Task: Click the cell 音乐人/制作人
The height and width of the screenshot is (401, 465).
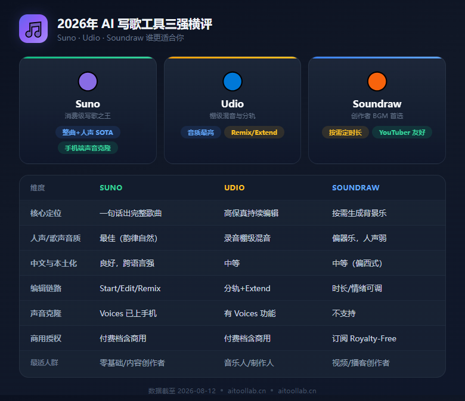Action: [249, 363]
